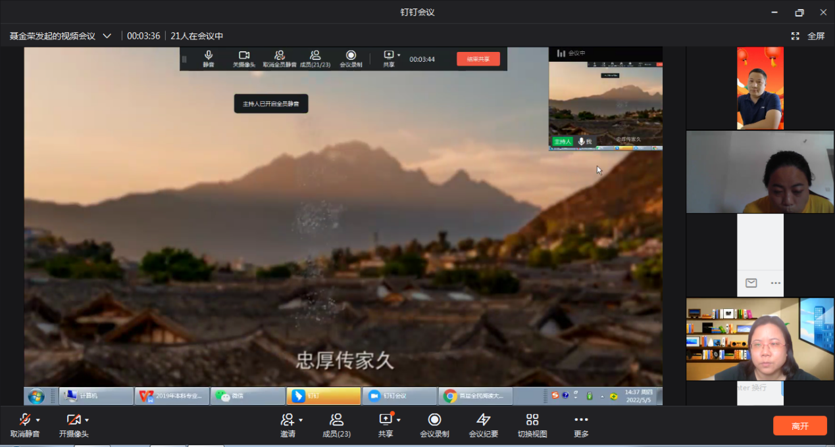
Task: Select 钉钉会议 in the shared taskbar
Action: click(399, 396)
